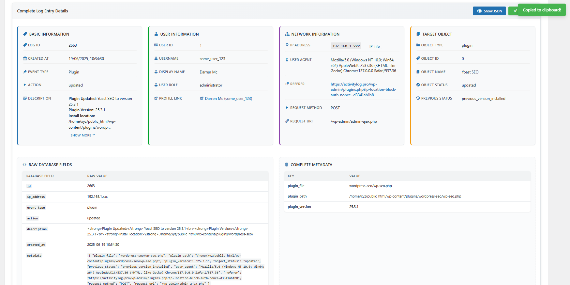Screen dimensions: 570x285
Task: Click the Previous Status history icon
Action: (x=418, y=98)
